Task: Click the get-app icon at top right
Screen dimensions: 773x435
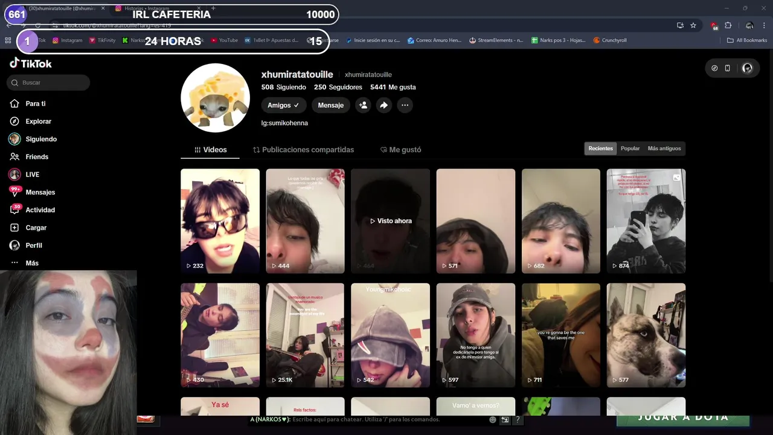Action: point(714,68)
